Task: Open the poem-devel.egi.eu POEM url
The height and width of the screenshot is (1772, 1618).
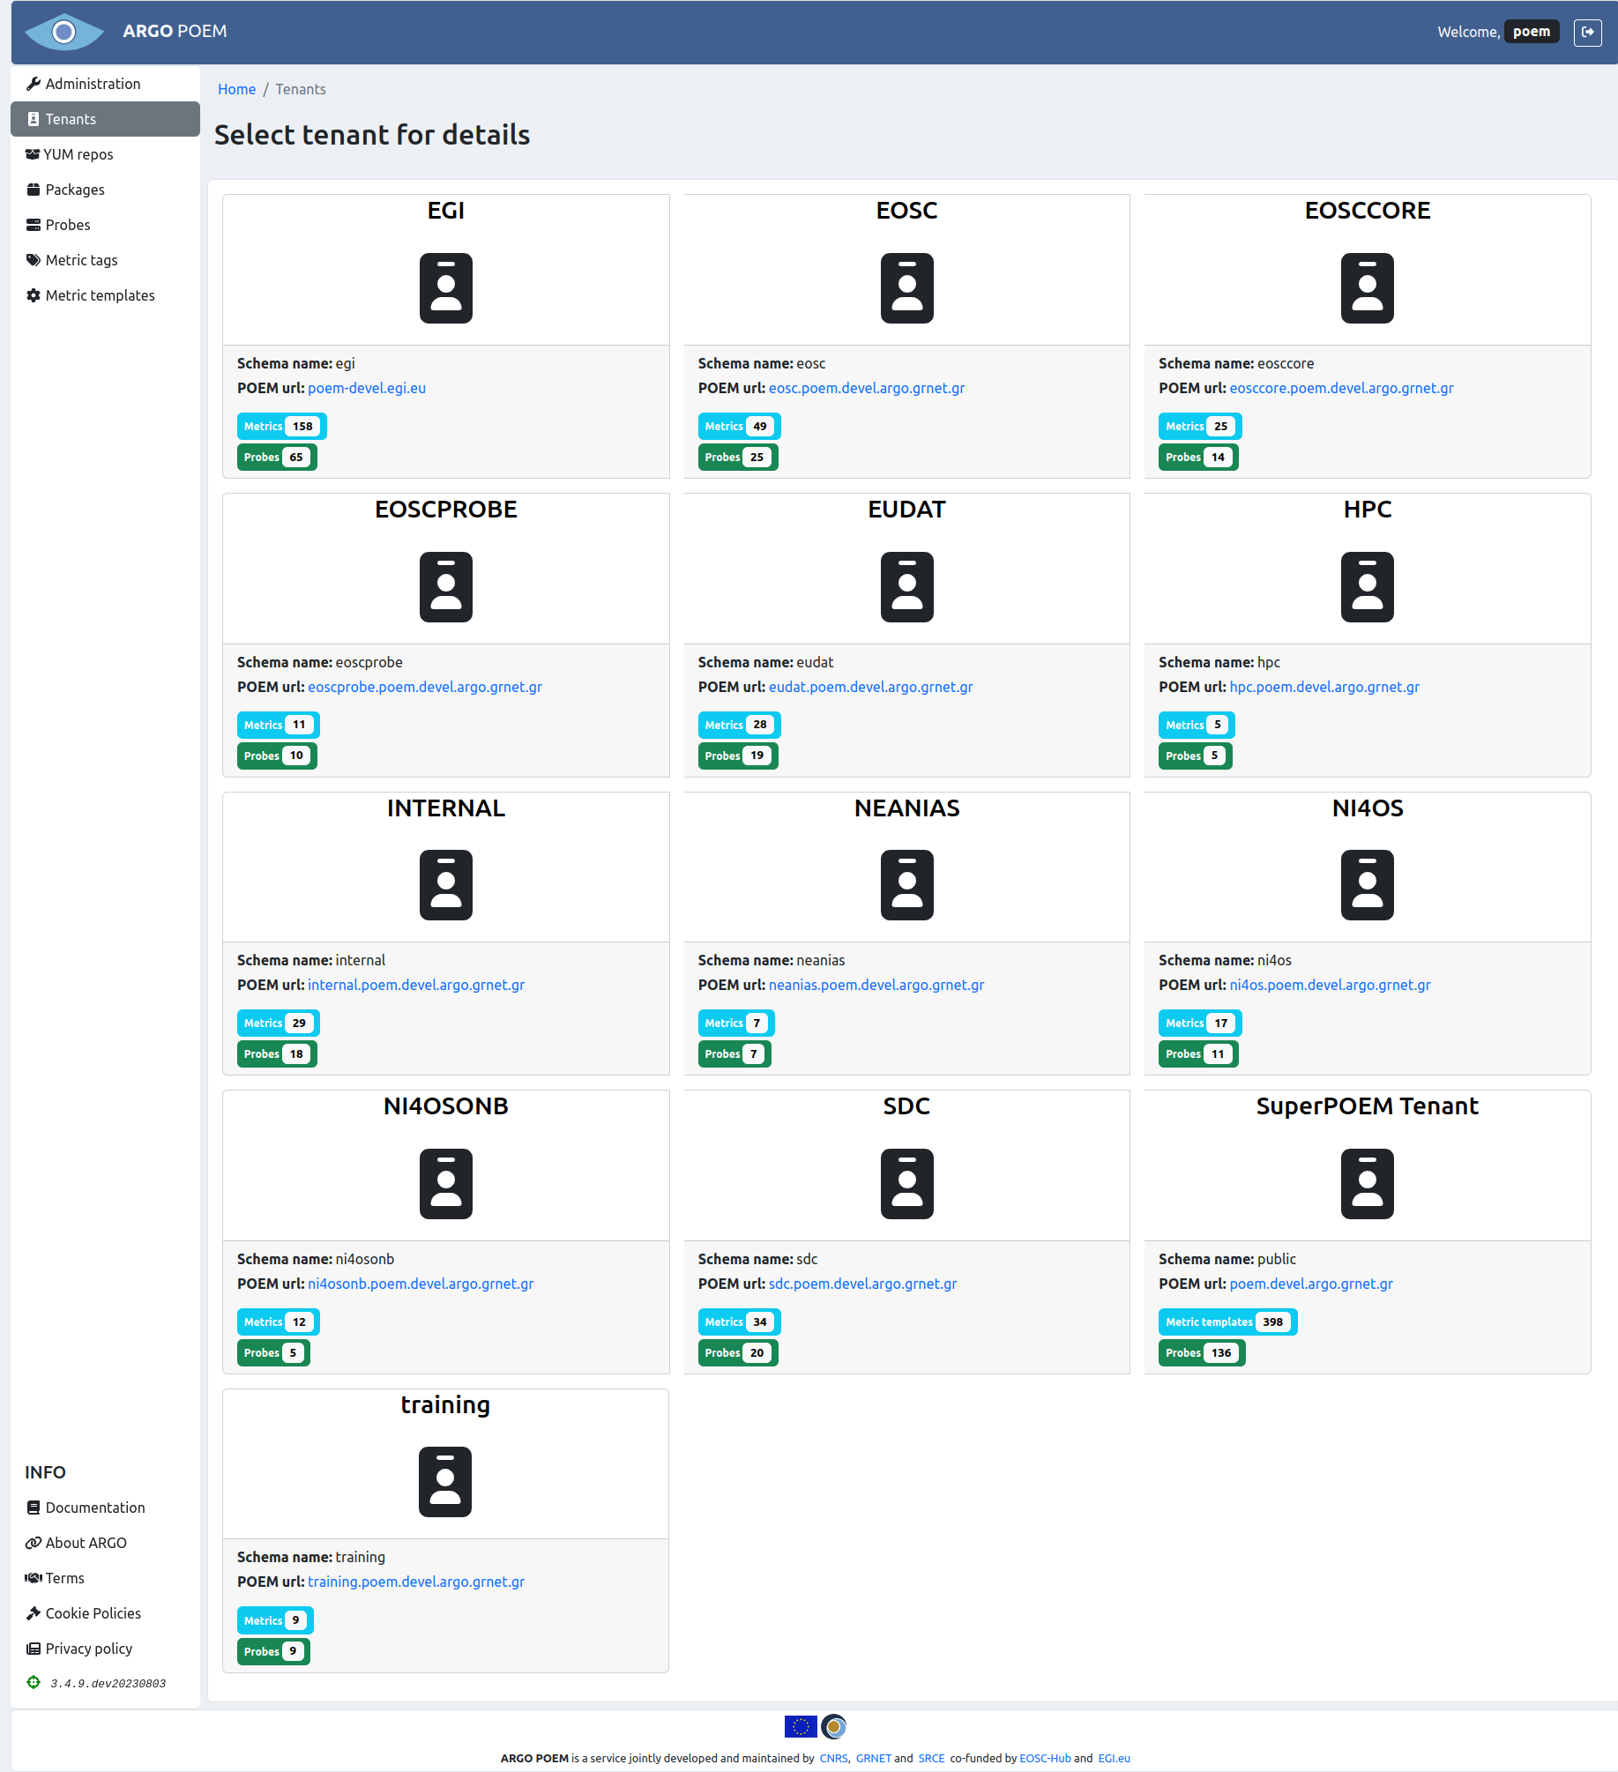Action: (x=366, y=388)
